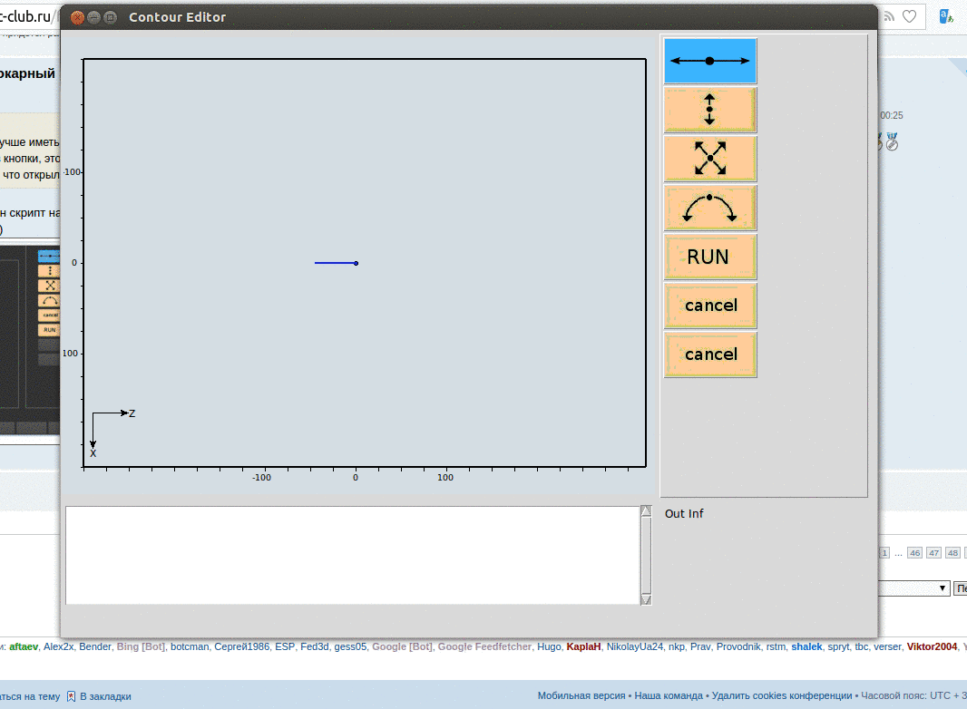
Task: Go to forum page 46
Action: 914,553
